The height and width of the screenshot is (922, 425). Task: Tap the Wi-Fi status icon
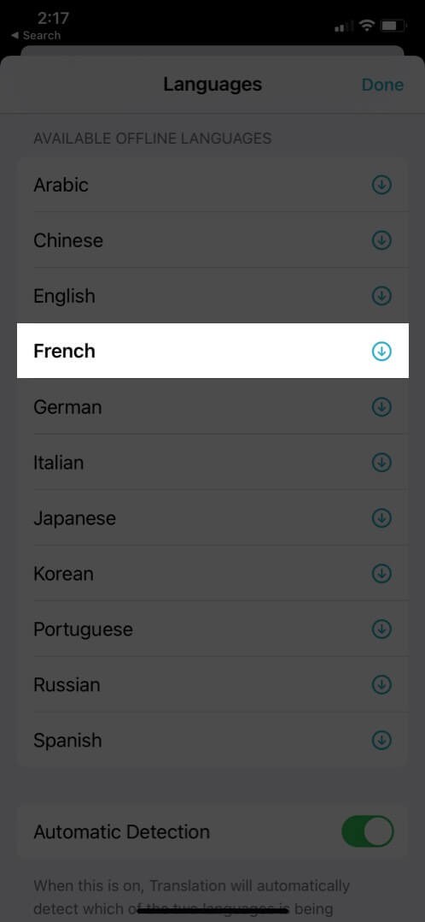click(368, 25)
